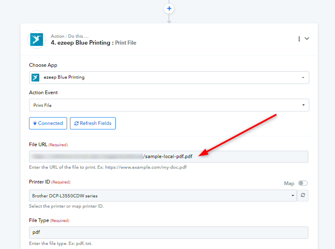This screenshot has height=249, width=335.
Task: Open the Choose App dropdown
Action: [169, 77]
